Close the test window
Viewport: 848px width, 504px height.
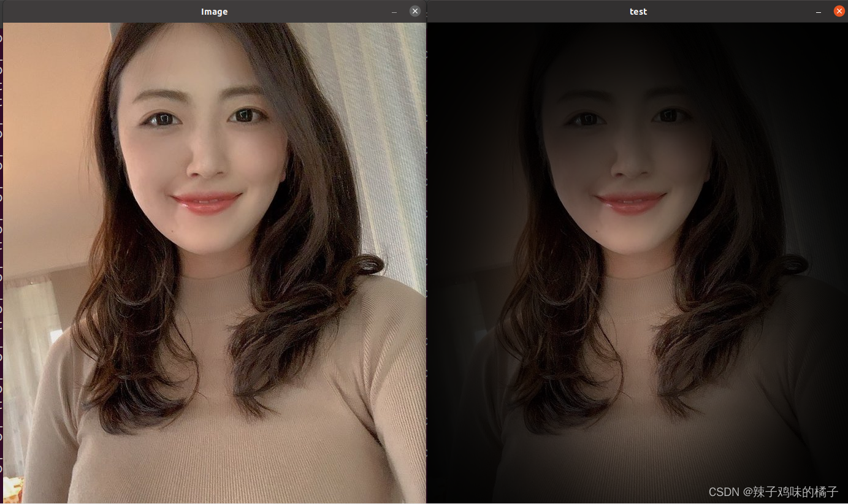pyautogui.click(x=839, y=11)
